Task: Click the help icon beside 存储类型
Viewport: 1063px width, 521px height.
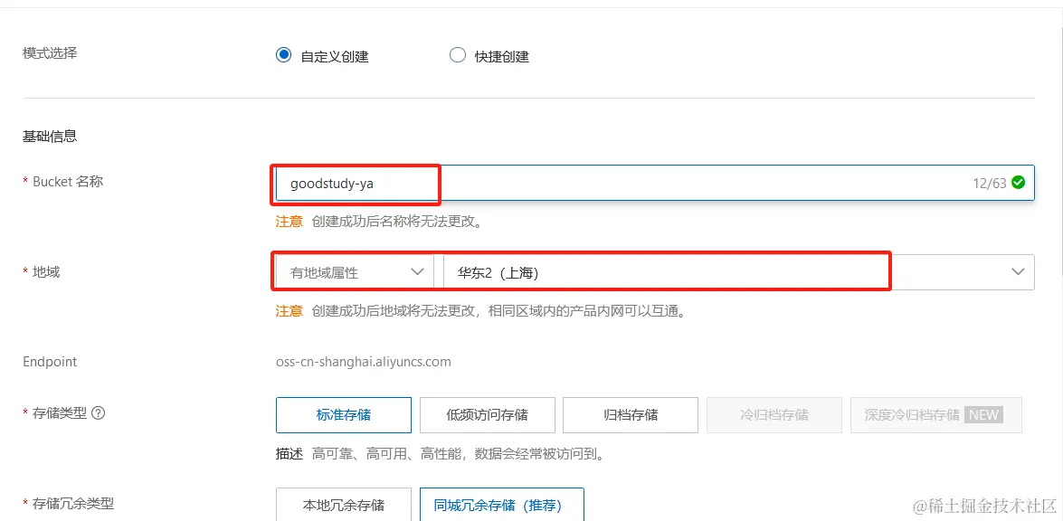Action: (99, 412)
